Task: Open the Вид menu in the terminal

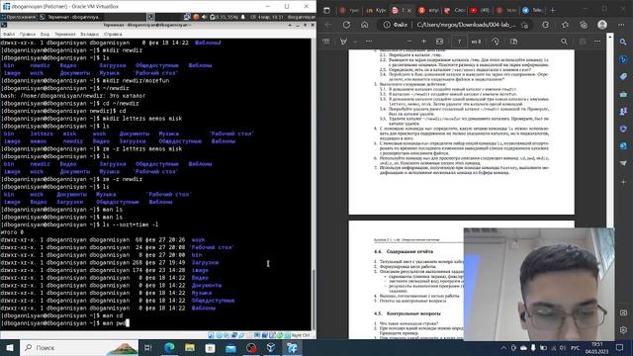Action: [x=45, y=35]
